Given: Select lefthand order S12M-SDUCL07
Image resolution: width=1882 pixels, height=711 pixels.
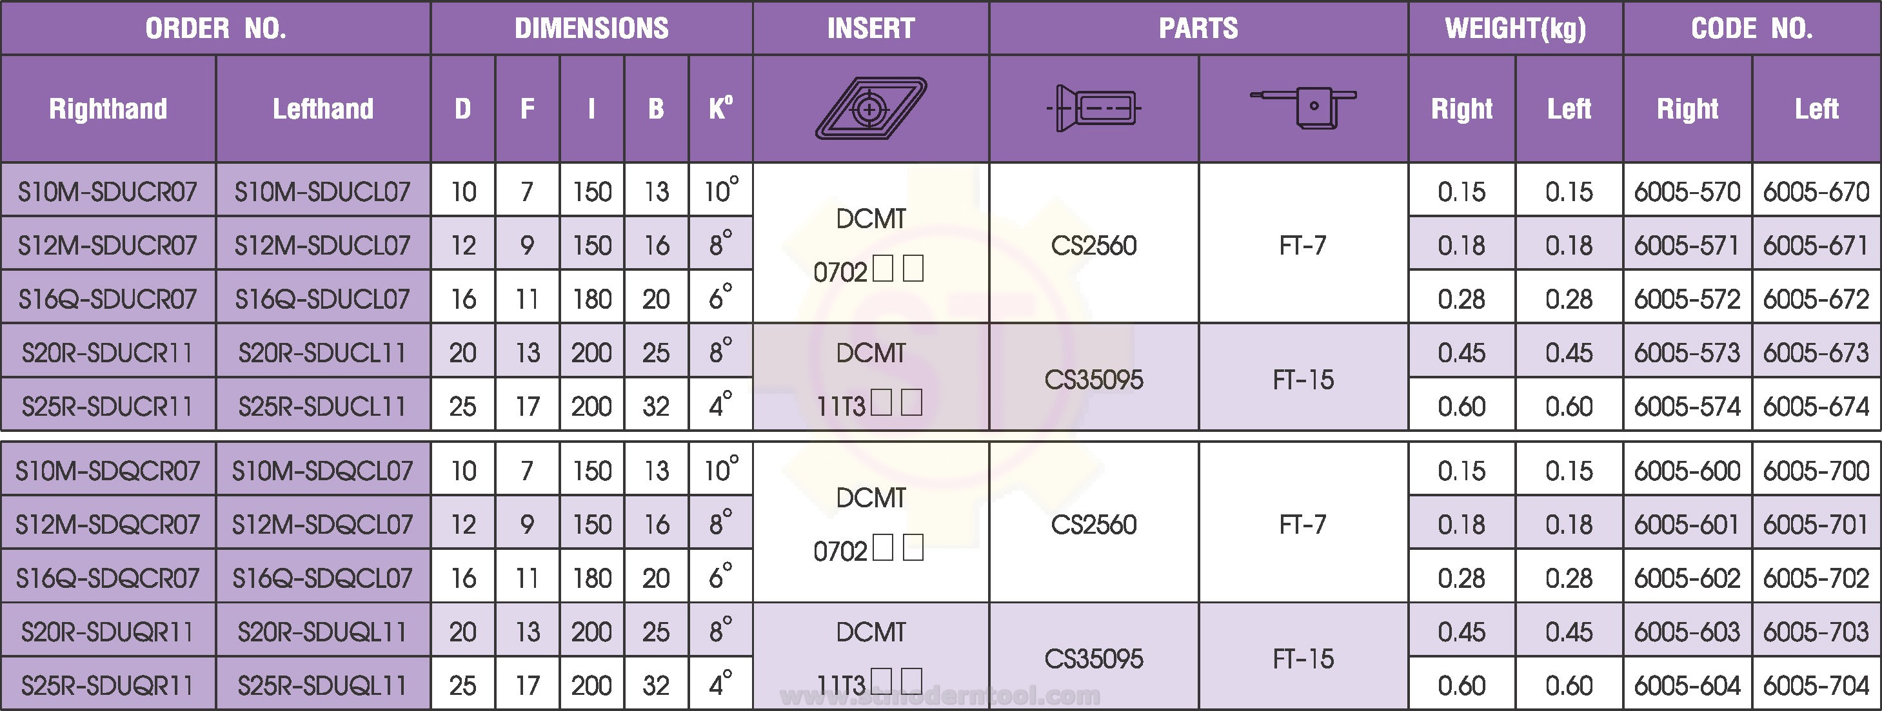Looking at the screenshot, I should coord(322,246).
